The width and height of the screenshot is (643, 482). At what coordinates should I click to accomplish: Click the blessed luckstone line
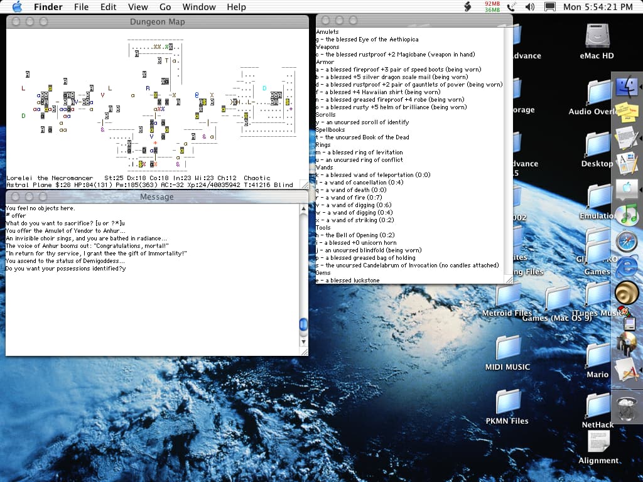click(347, 281)
